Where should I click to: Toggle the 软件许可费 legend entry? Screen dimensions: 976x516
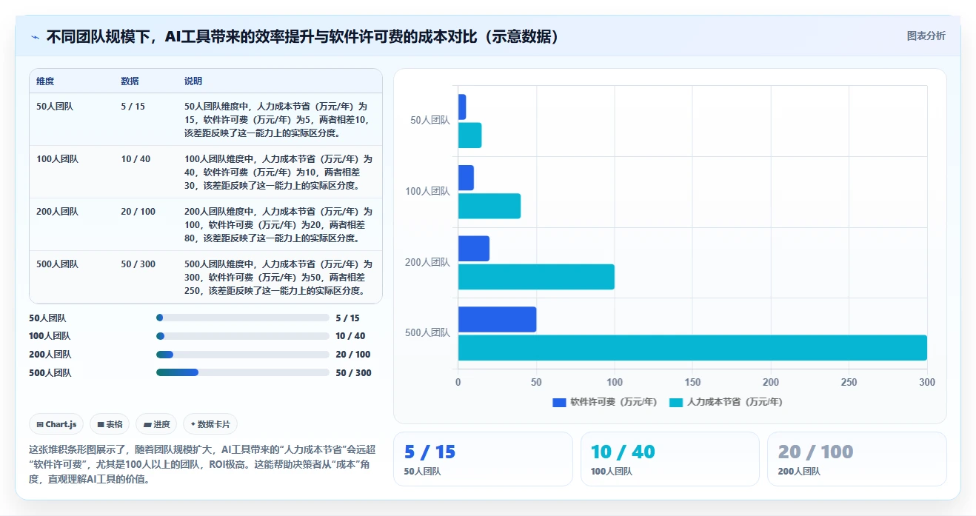click(605, 402)
